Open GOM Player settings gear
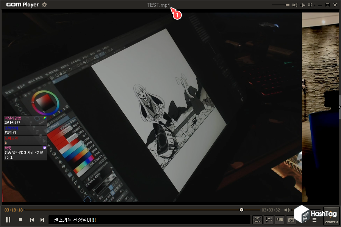This screenshot has height=227, width=341. point(44,5)
